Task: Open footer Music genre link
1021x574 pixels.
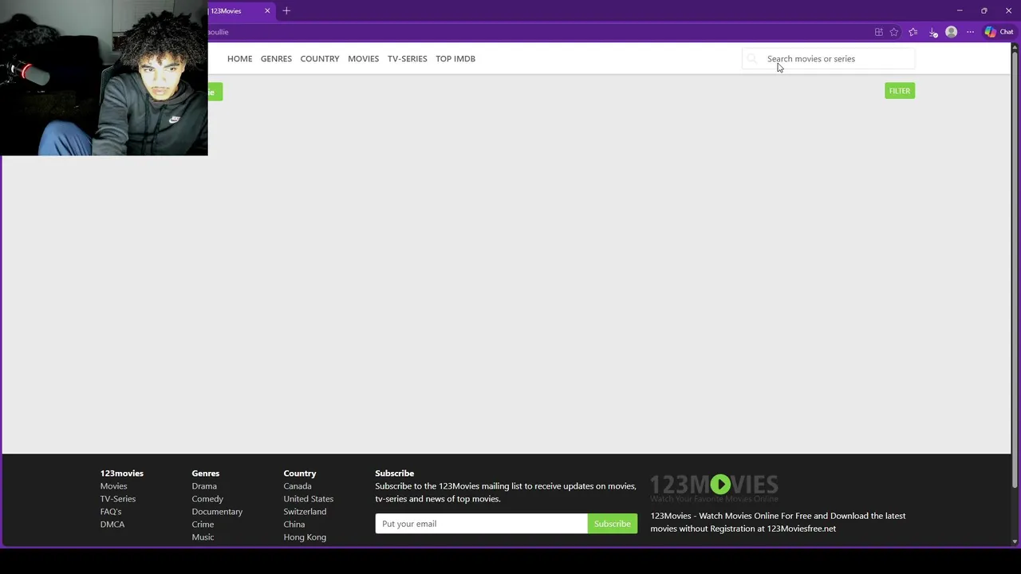Action: [x=203, y=537]
